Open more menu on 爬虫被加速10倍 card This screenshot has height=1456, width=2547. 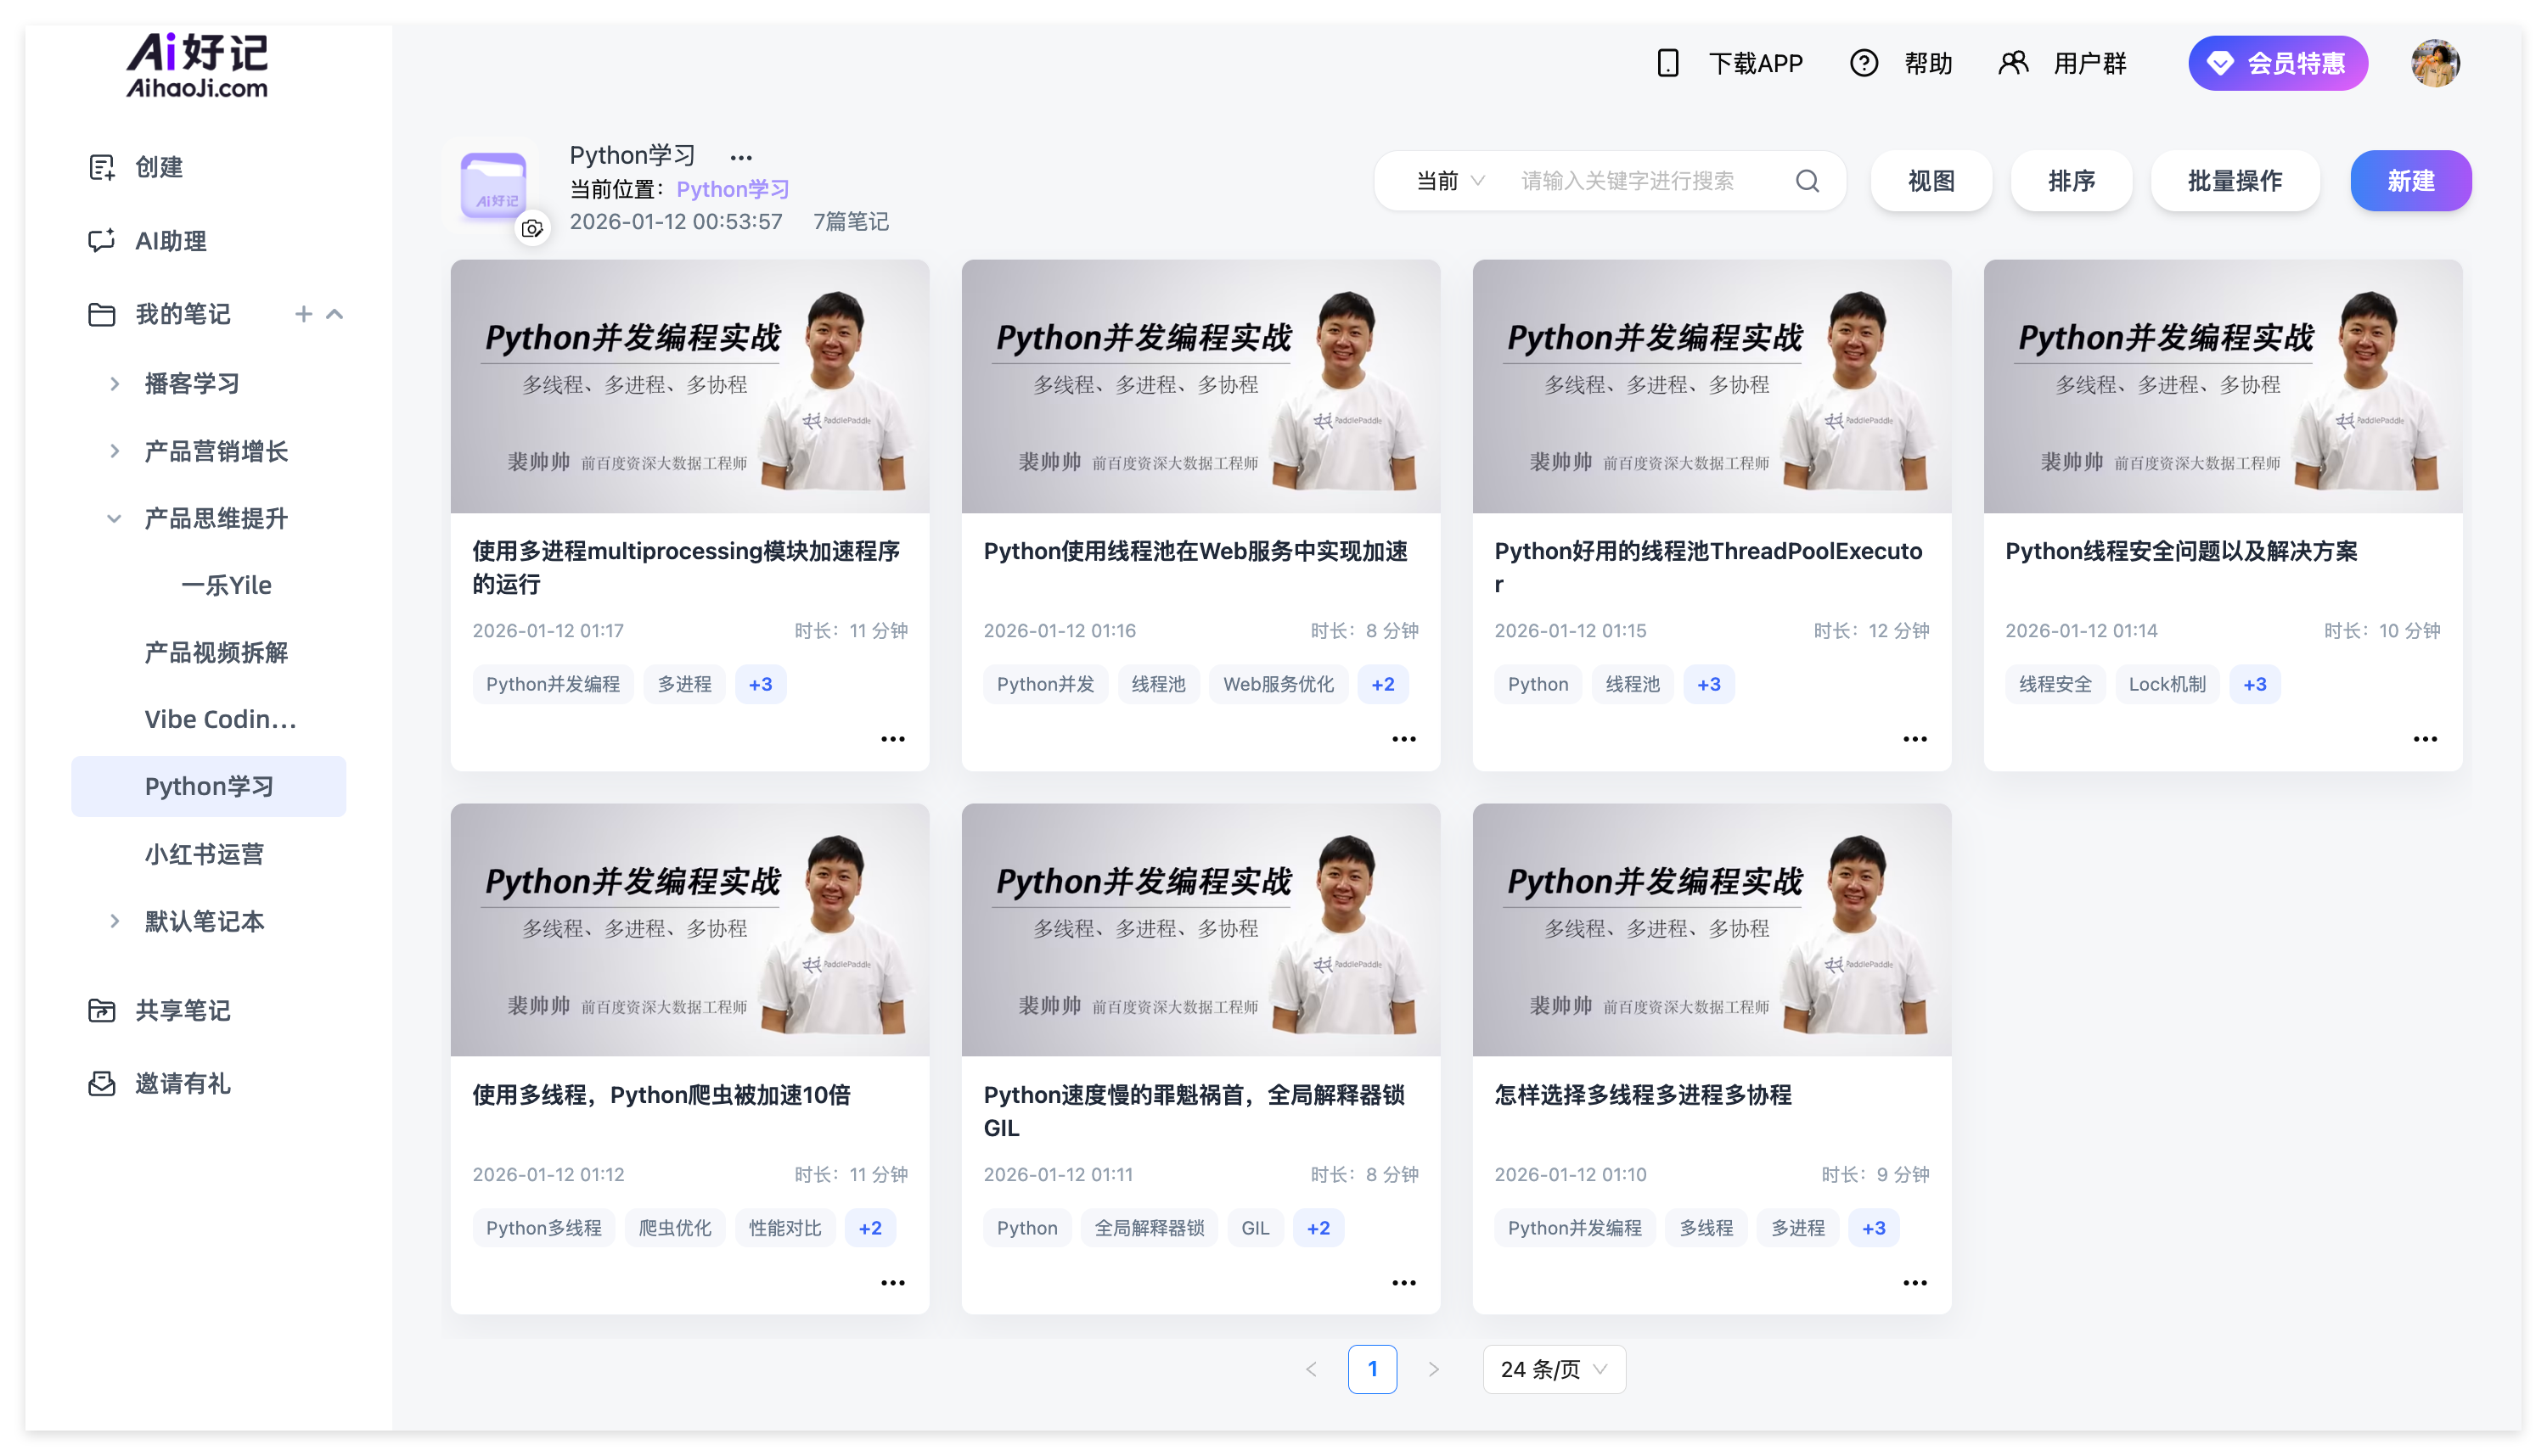tap(892, 1283)
